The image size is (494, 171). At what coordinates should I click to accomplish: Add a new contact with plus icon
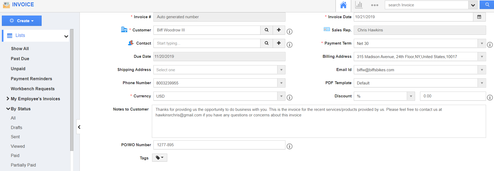click(279, 43)
